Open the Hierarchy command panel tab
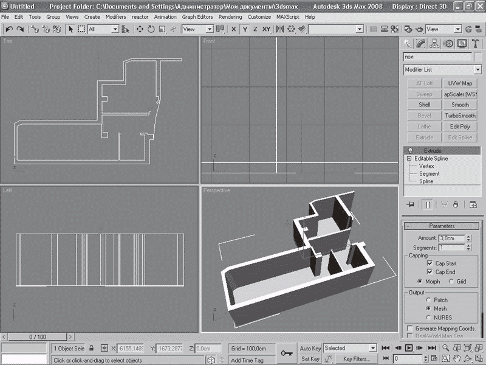The width and height of the screenshot is (486, 365). tap(434, 44)
